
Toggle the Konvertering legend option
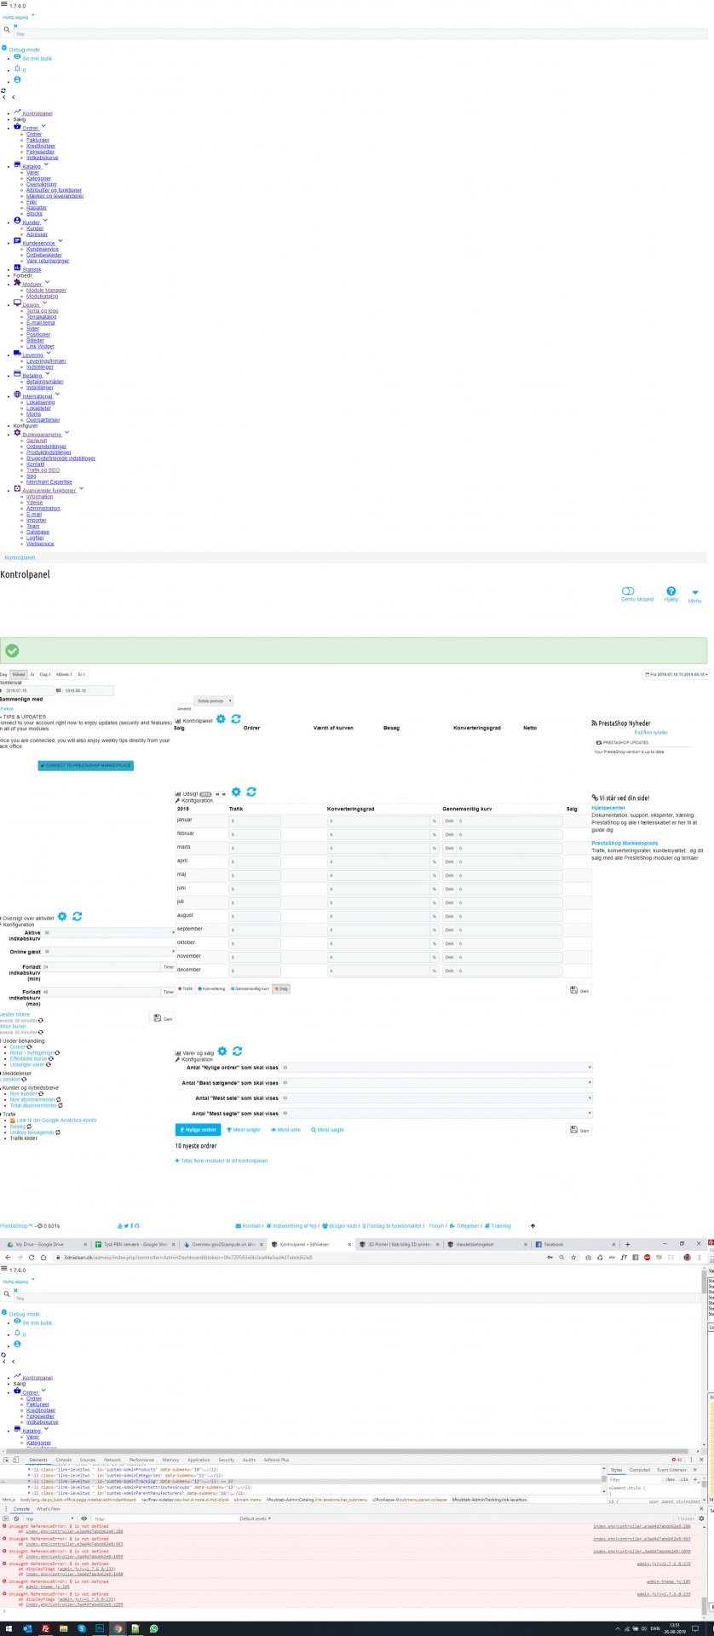[212, 988]
